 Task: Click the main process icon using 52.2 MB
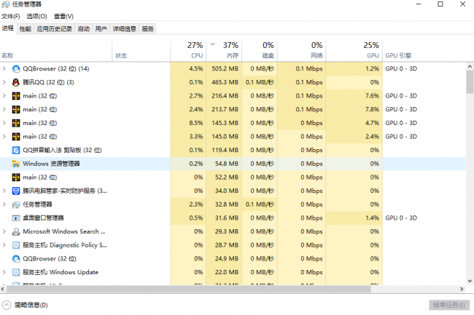coord(16,178)
